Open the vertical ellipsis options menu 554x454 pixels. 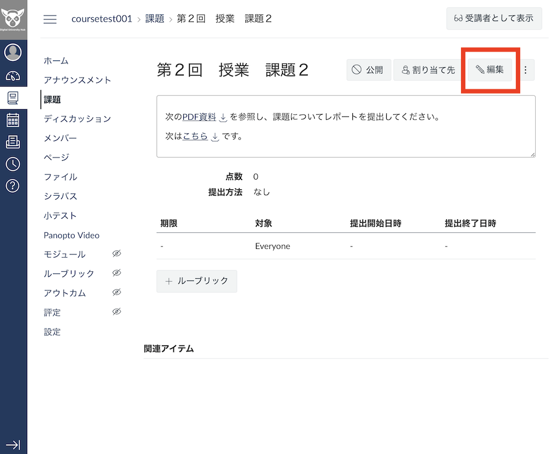click(525, 70)
